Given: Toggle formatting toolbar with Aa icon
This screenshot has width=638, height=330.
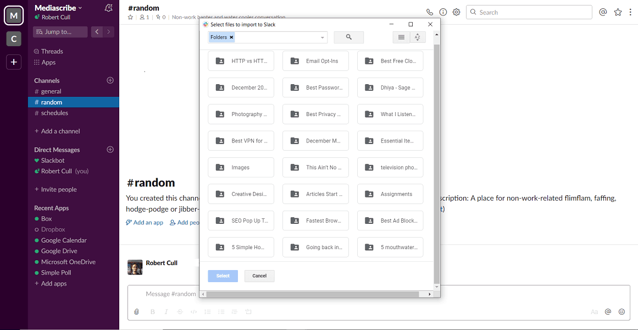Looking at the screenshot, I should [x=594, y=312].
